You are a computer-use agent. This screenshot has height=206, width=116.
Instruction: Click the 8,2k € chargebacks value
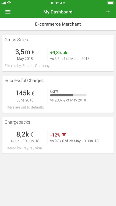25,134
